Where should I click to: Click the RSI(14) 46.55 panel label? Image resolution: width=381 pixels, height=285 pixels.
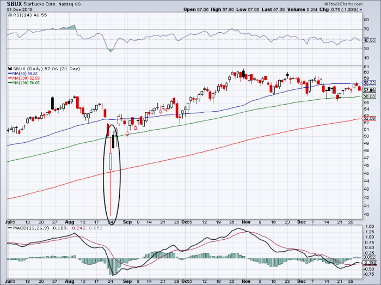point(29,15)
